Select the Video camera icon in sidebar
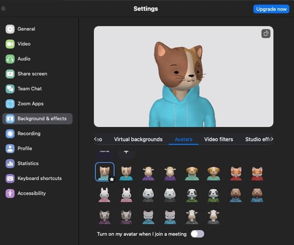The height and width of the screenshot is (245, 294). (10, 44)
